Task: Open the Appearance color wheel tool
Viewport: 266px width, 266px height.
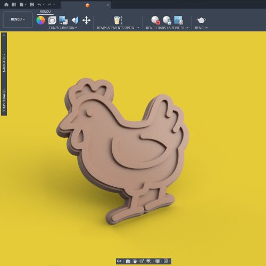Action: (40, 20)
